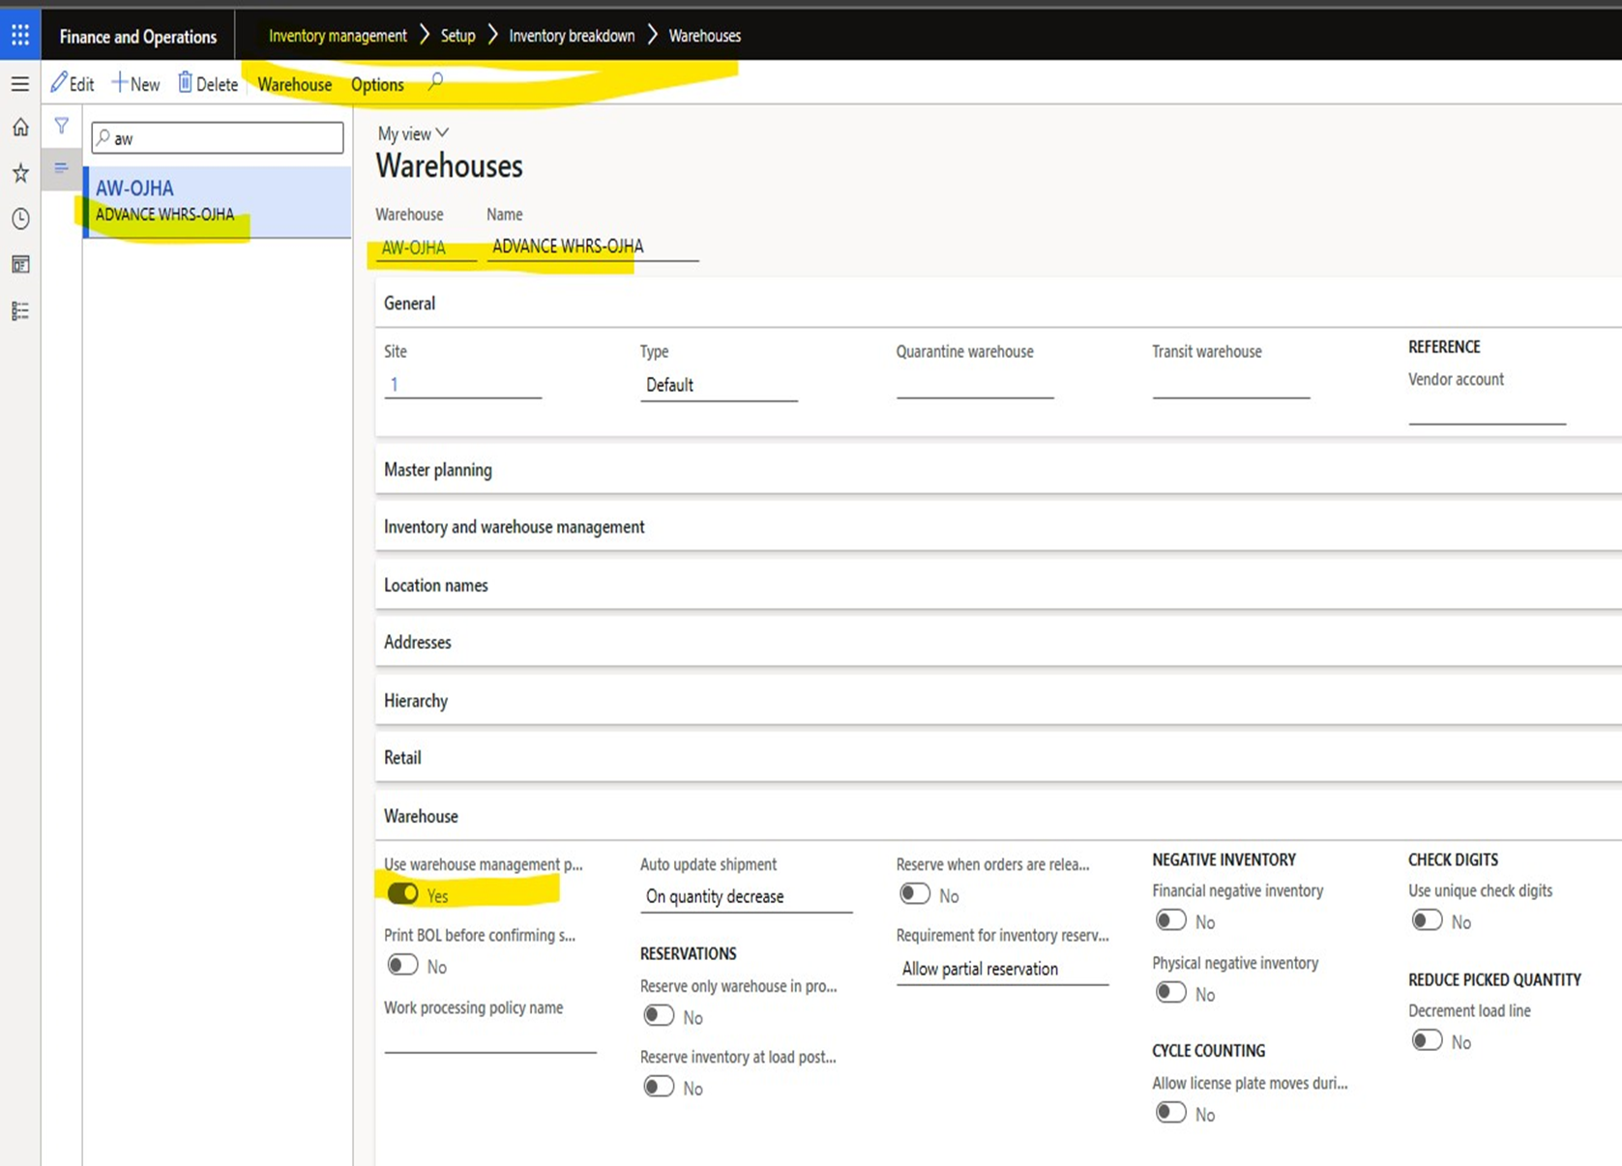1622x1166 pixels.
Task: Open the Type Default dropdown
Action: tap(719, 385)
